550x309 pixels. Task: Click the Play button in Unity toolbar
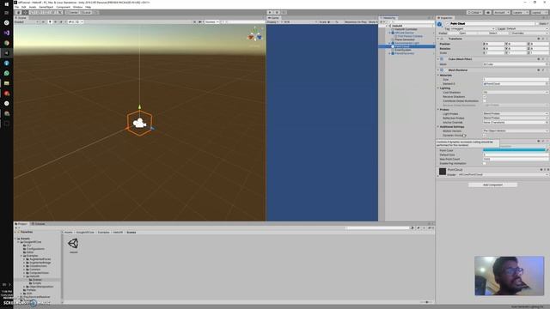pyautogui.click(x=270, y=12)
